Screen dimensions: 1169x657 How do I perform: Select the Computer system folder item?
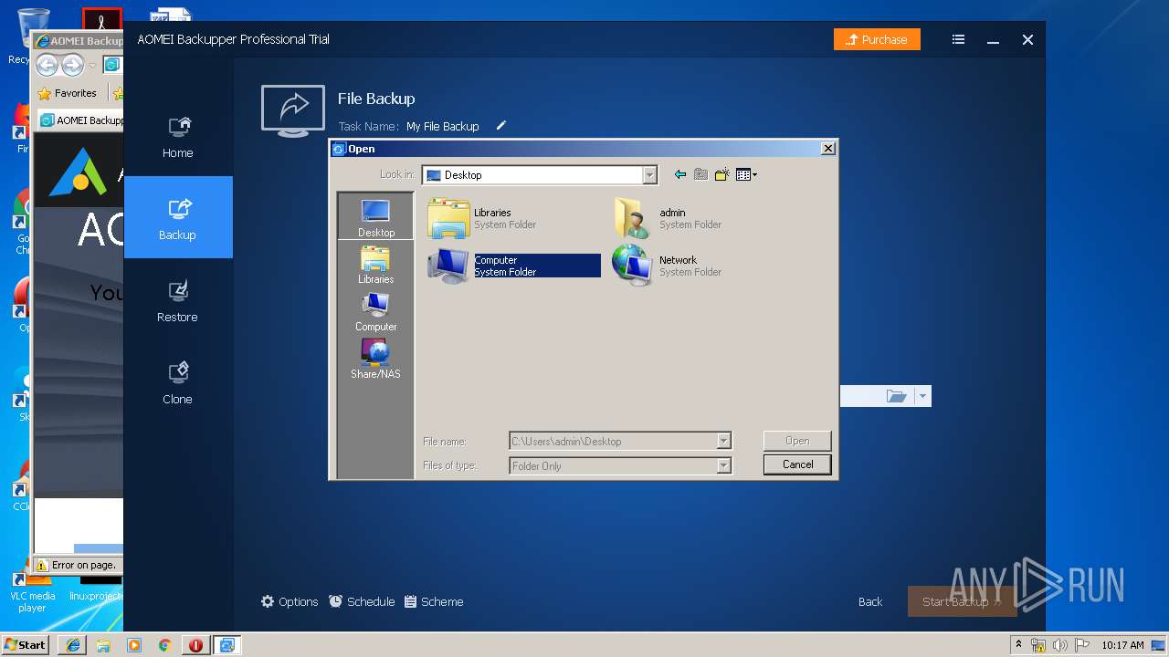coord(513,266)
